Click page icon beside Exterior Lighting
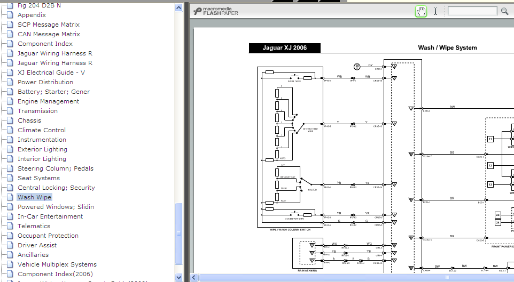This screenshot has width=514, height=282. [x=11, y=149]
